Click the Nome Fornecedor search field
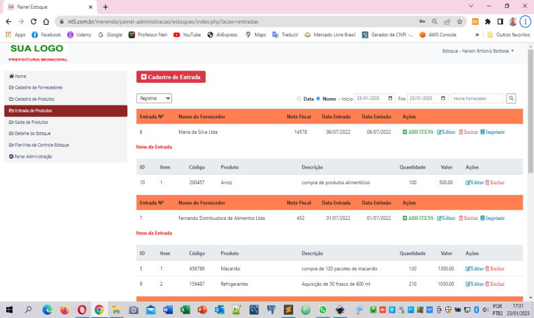This screenshot has width=534, height=318. click(x=477, y=98)
